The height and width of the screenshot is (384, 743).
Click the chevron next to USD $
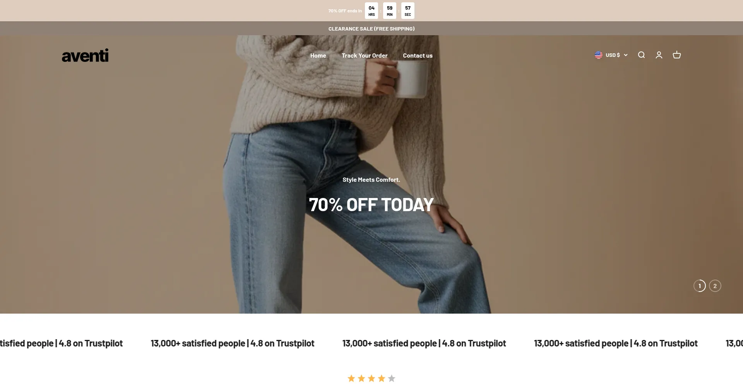pyautogui.click(x=625, y=55)
